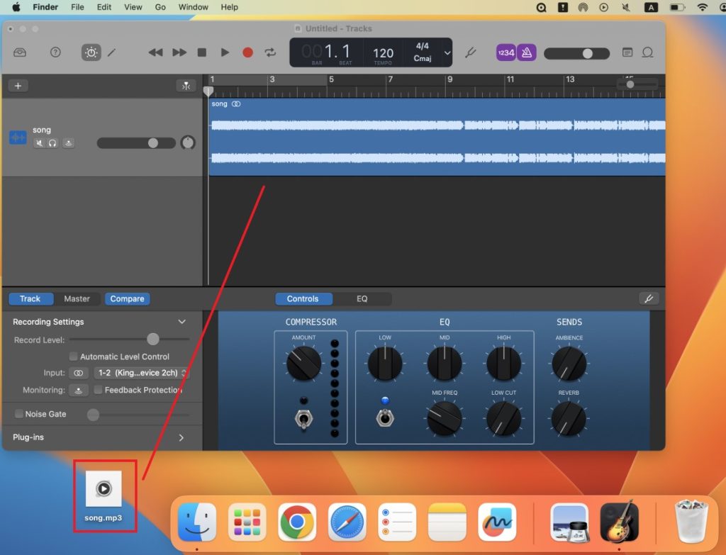Switch to the EQ tab
Screen dimensions: 726x555
pyautogui.click(x=362, y=299)
